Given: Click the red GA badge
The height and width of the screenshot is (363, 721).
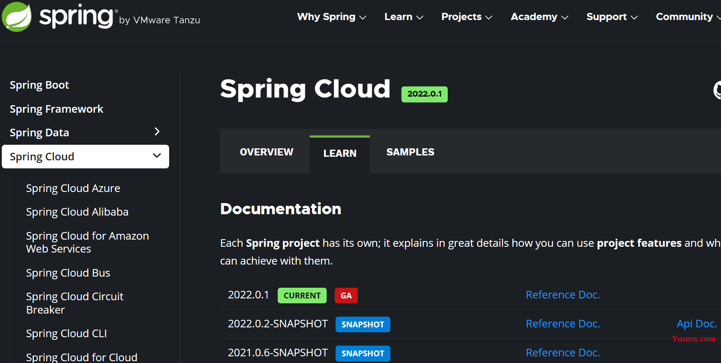Looking at the screenshot, I should click(x=346, y=296).
